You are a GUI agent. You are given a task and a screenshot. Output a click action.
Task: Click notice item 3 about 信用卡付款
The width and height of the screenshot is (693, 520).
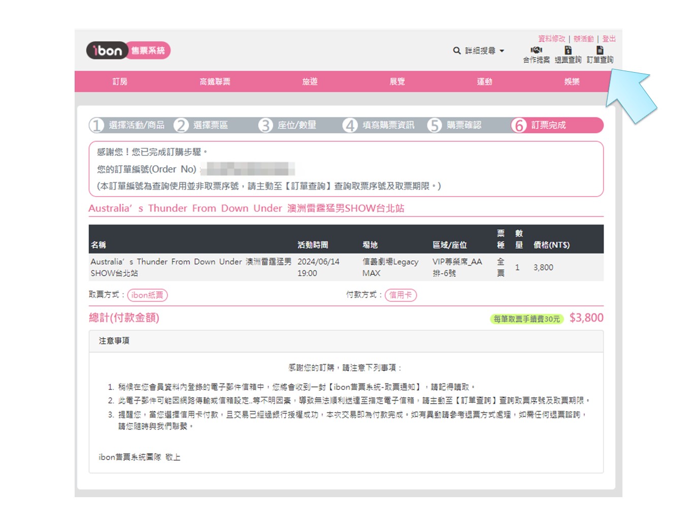point(352,420)
